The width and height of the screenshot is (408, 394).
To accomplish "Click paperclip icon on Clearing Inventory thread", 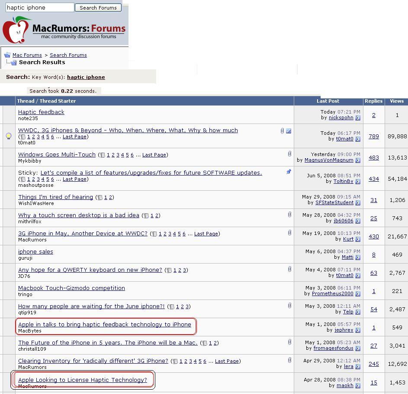I will click(289, 360).
